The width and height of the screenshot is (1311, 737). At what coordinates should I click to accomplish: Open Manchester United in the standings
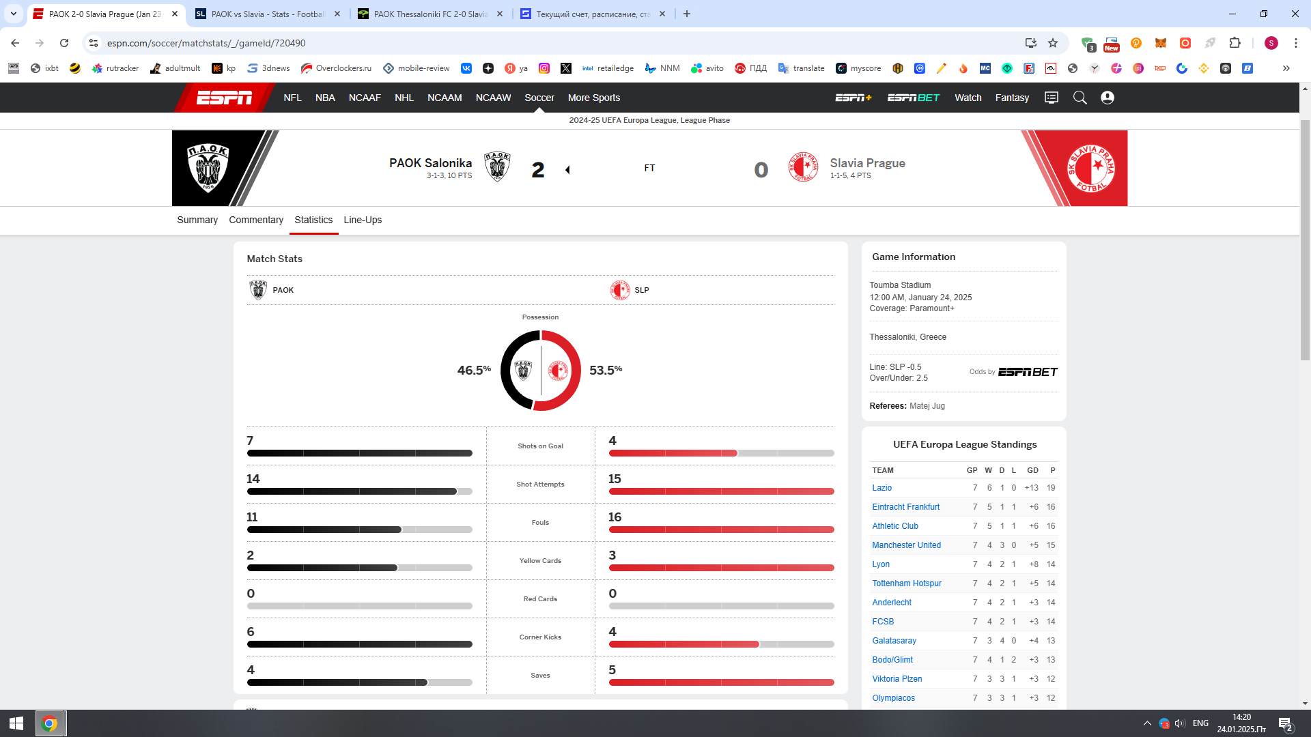906,545
